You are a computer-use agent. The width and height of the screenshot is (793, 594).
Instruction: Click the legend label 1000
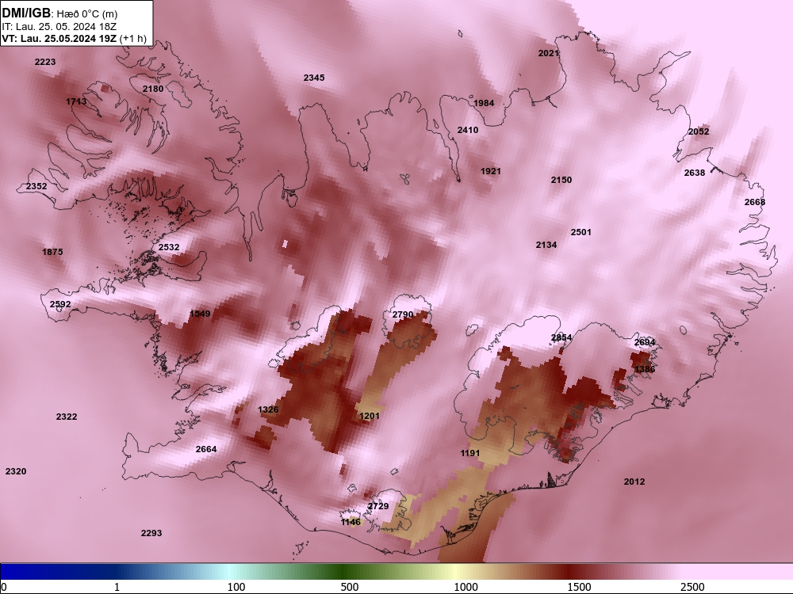pos(465,587)
